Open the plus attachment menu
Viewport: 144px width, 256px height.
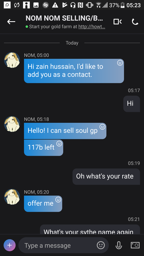(10, 245)
